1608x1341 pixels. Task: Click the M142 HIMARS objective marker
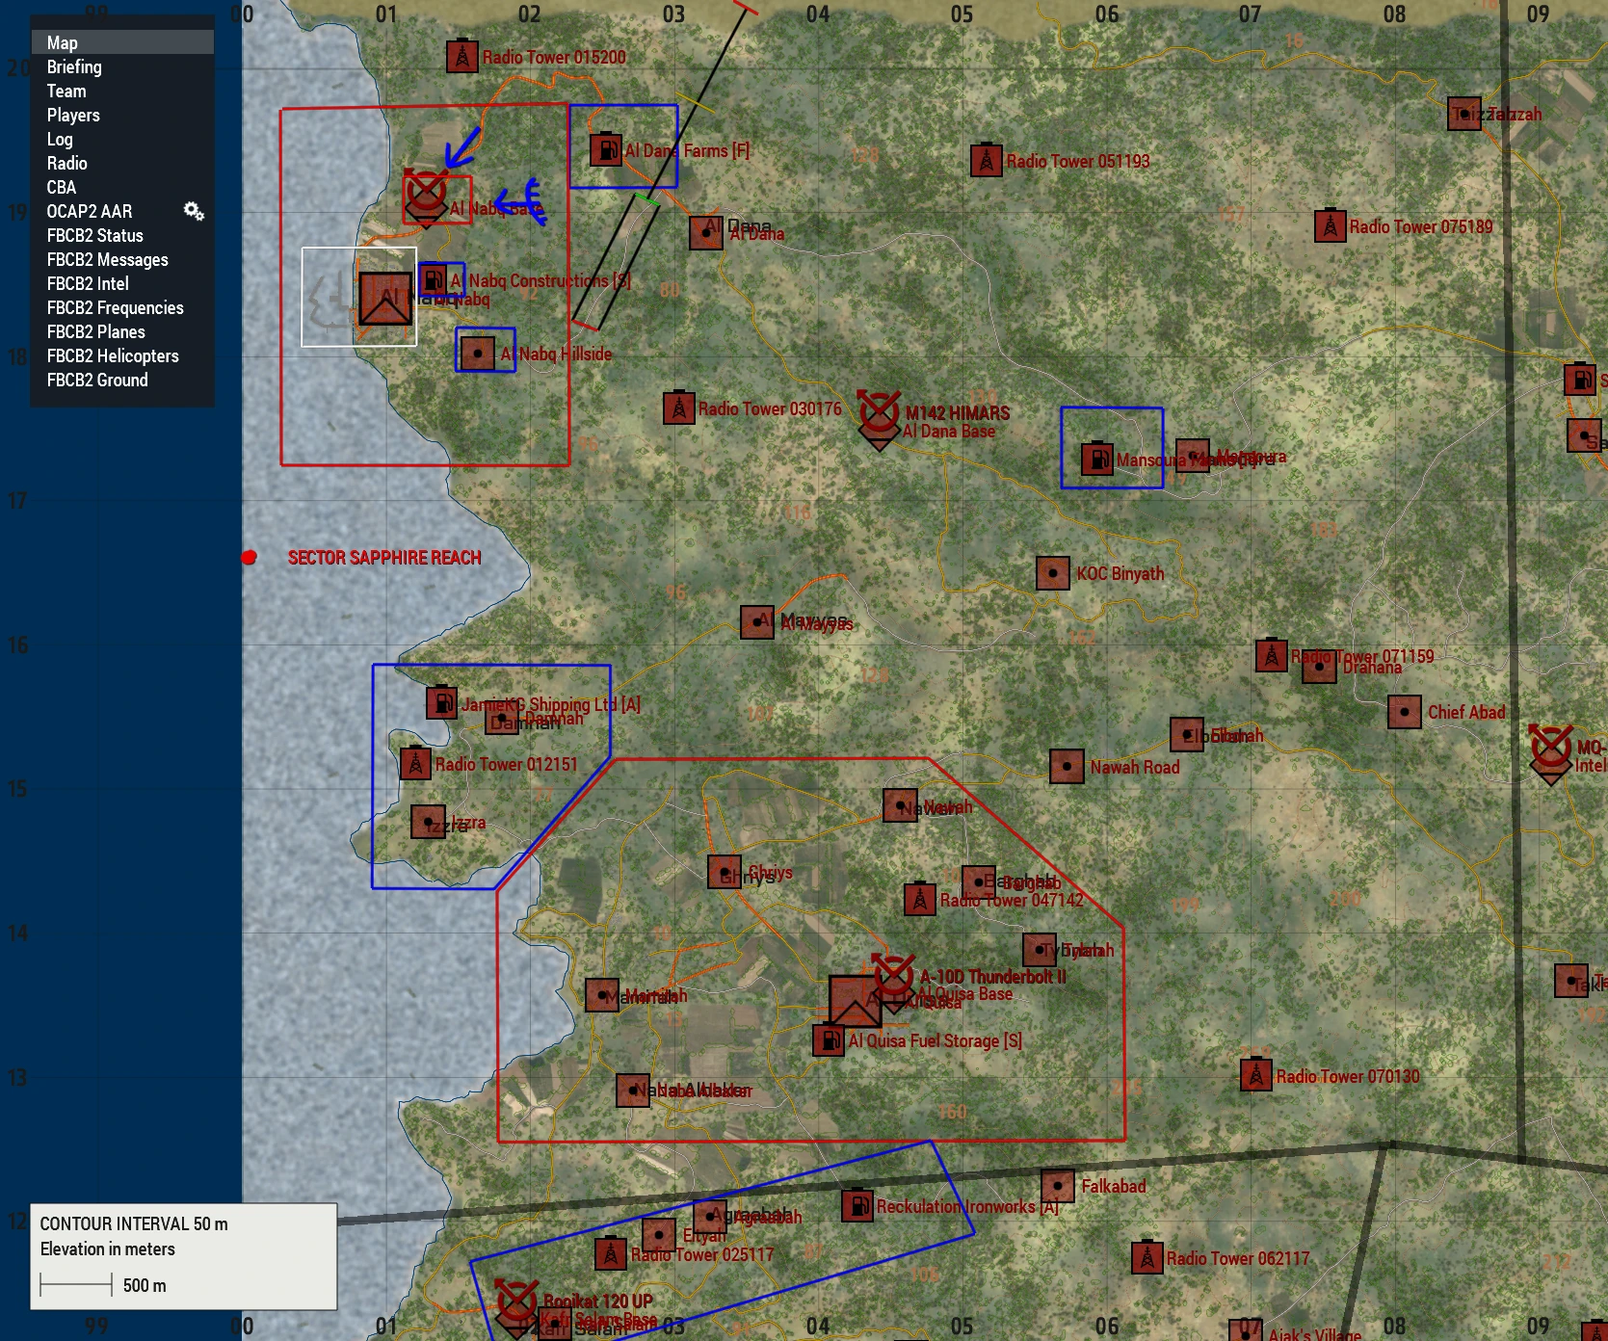(x=879, y=414)
